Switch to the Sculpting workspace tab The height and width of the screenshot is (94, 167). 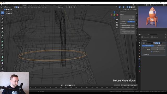pos(35,5)
